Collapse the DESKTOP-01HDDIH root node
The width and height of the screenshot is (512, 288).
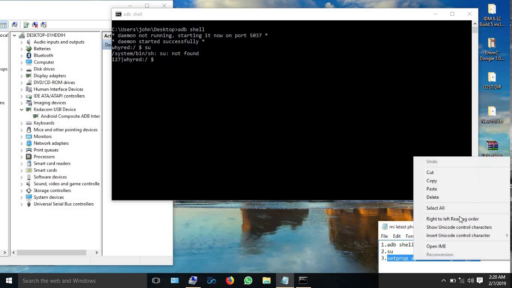(14, 35)
